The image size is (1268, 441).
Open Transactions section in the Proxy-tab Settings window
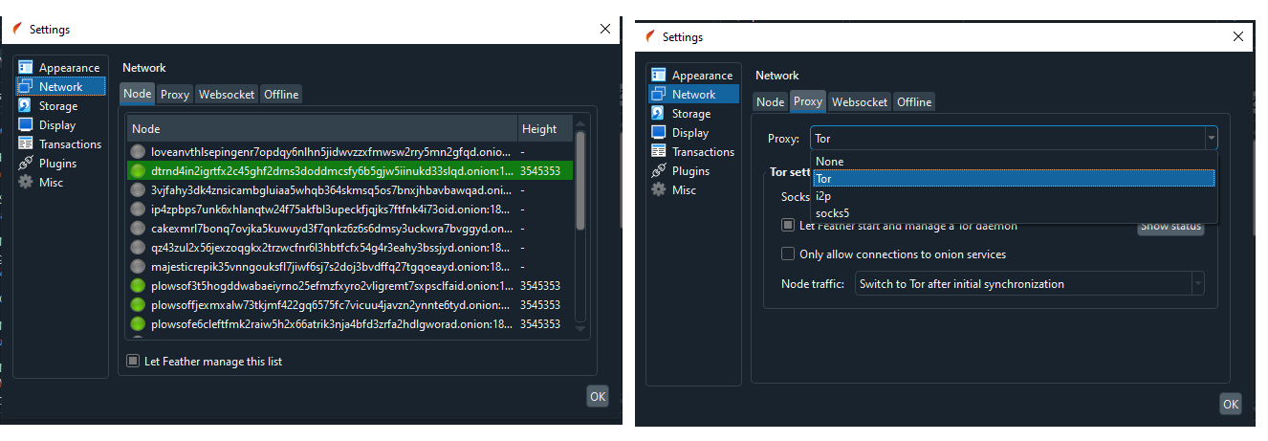point(693,152)
